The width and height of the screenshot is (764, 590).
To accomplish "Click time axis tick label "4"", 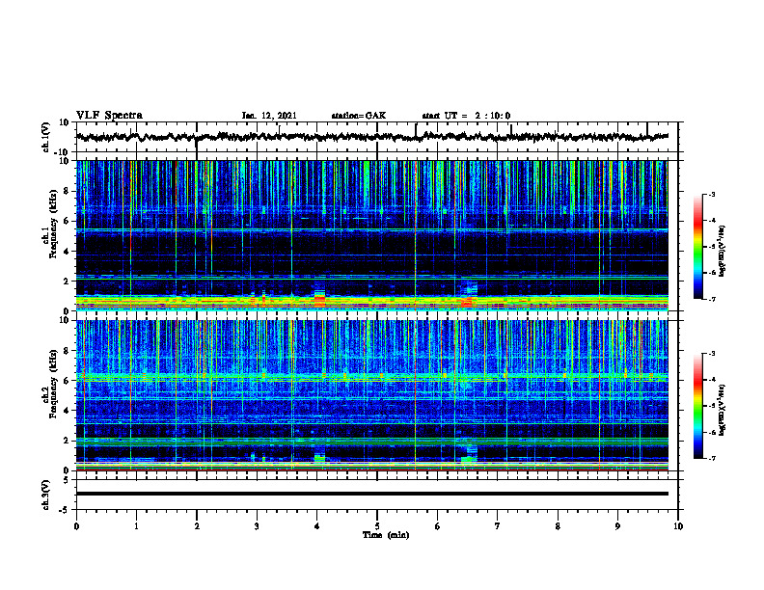I will click(316, 526).
